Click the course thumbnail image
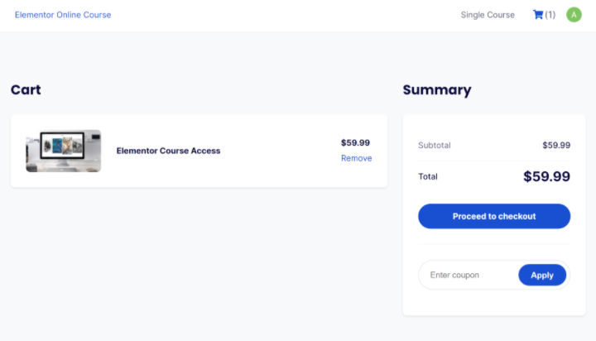 (x=64, y=151)
